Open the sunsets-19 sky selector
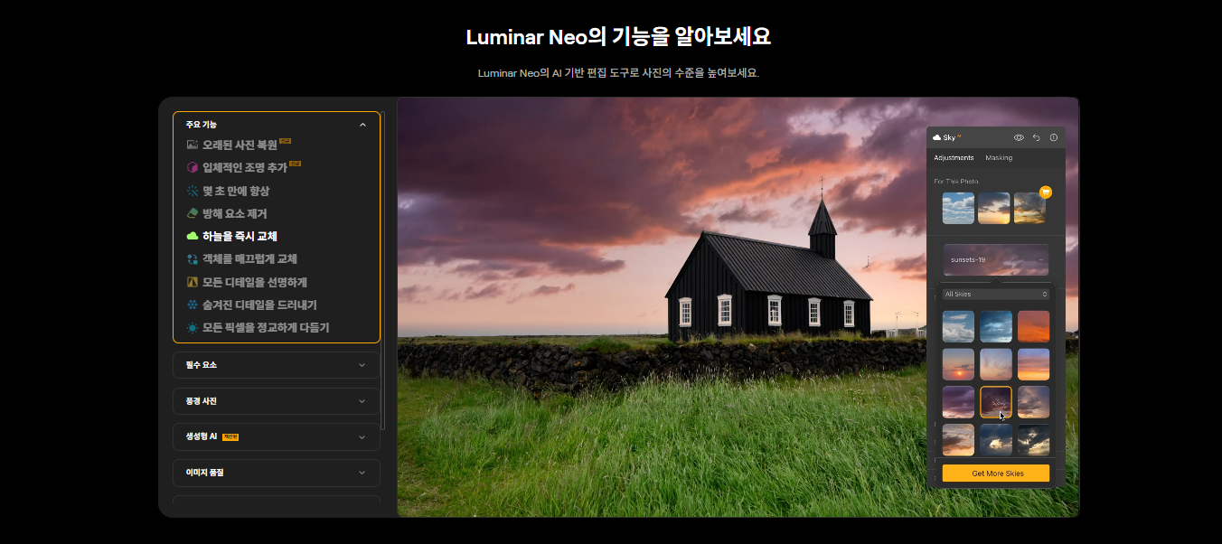Viewport: 1222px width, 544px height. 996,259
